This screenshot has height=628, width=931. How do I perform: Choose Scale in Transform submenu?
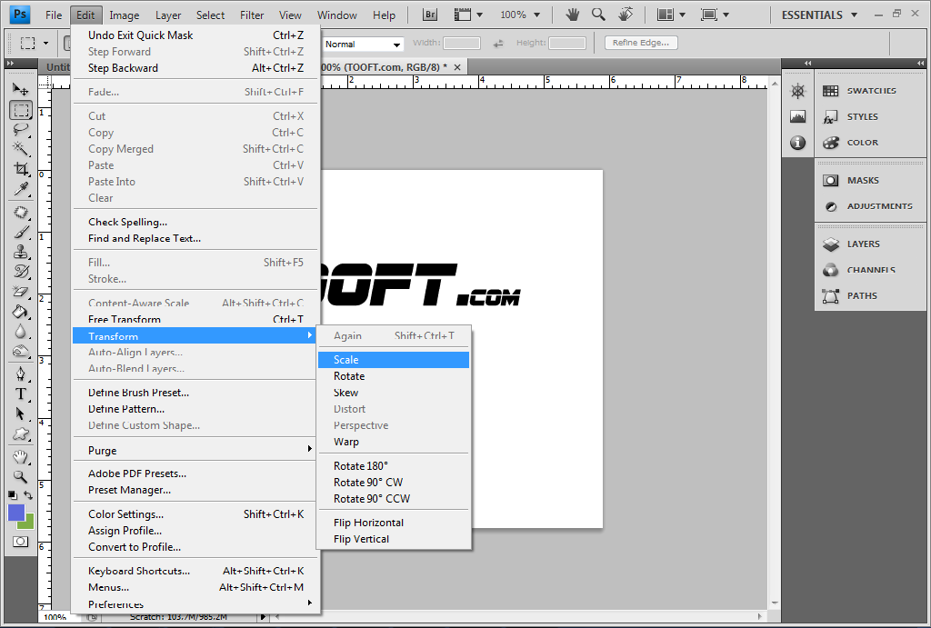(x=394, y=360)
